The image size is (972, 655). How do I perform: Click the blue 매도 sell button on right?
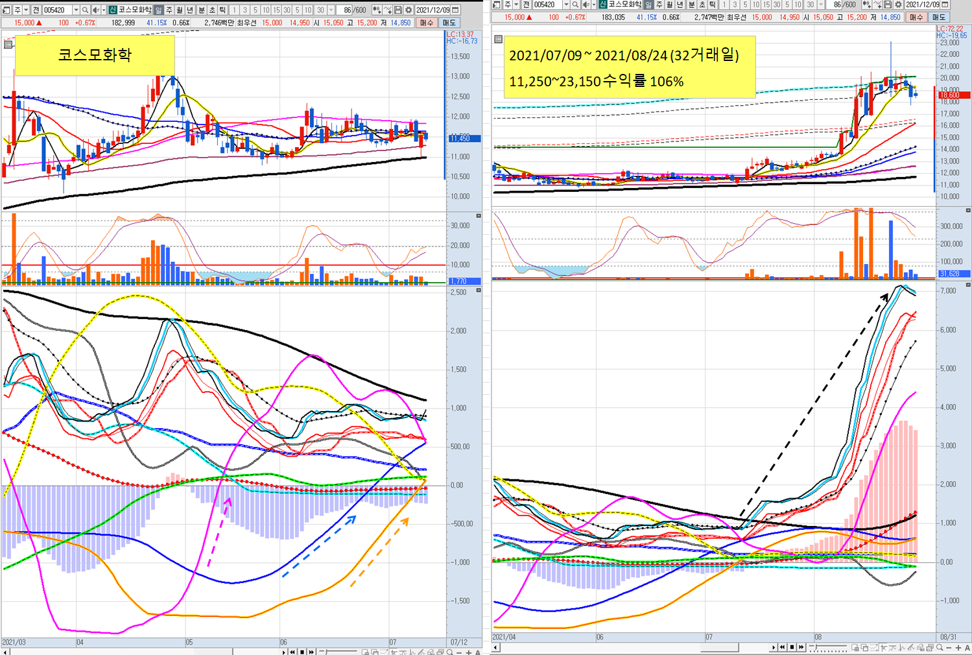(x=939, y=18)
